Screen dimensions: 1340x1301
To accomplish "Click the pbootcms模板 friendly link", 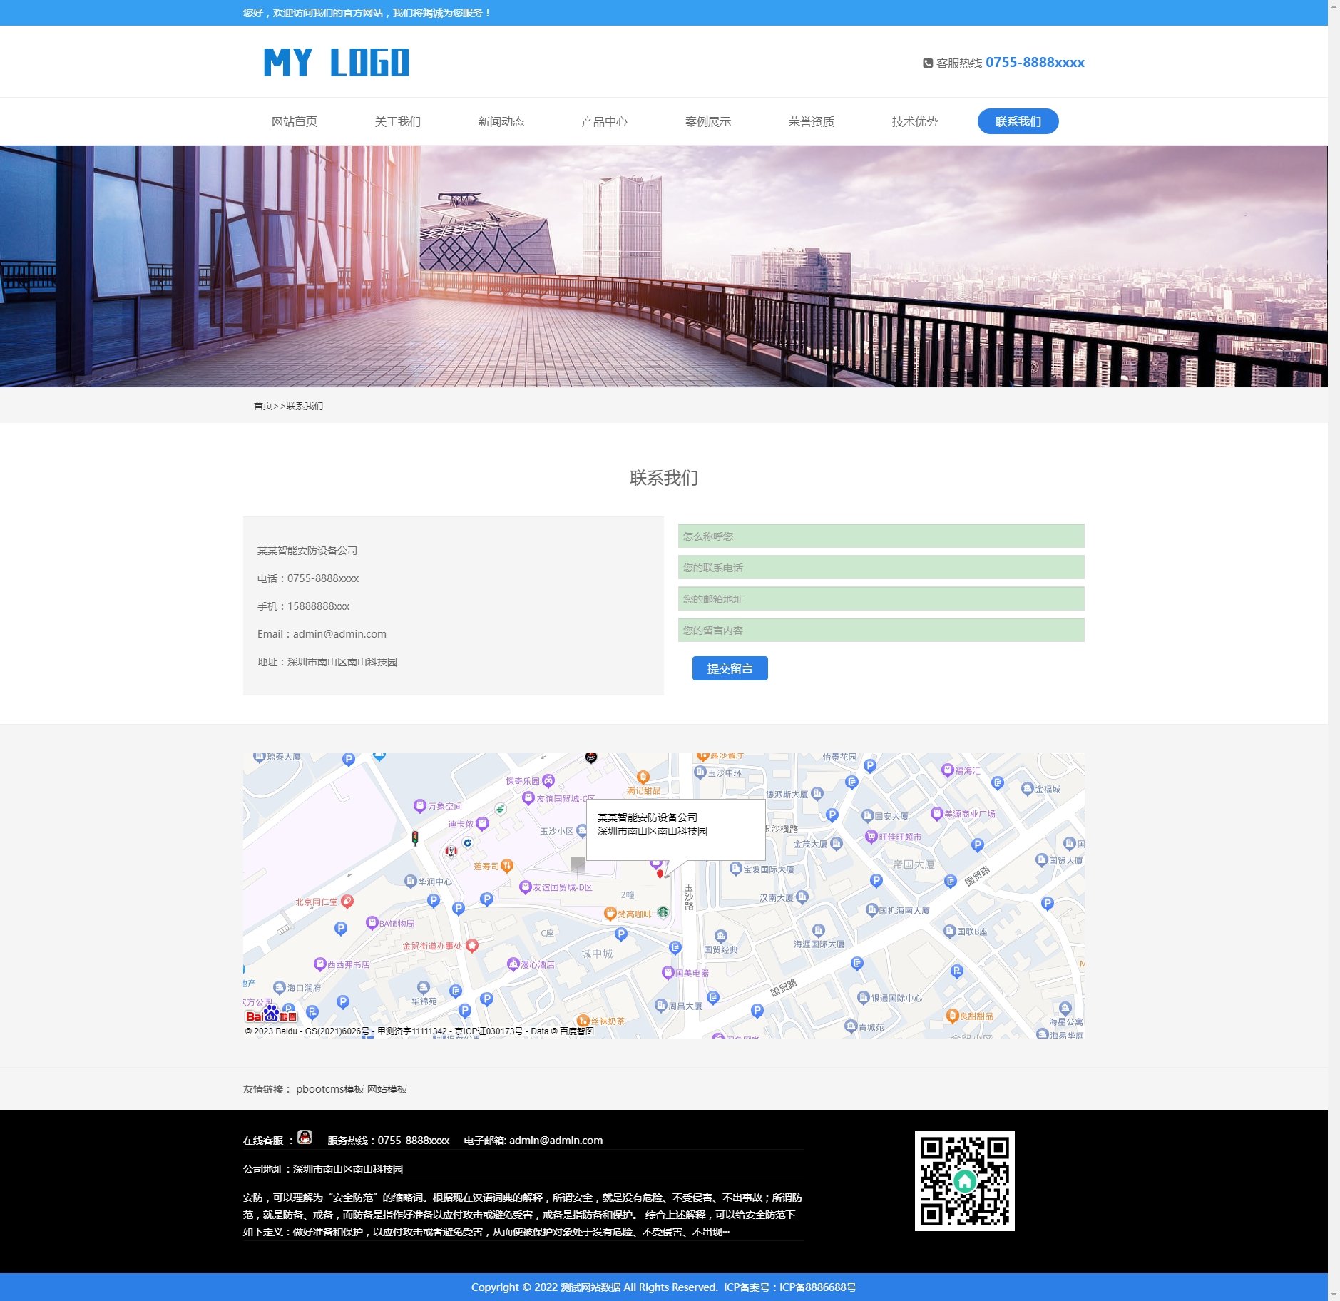I will [x=329, y=1089].
